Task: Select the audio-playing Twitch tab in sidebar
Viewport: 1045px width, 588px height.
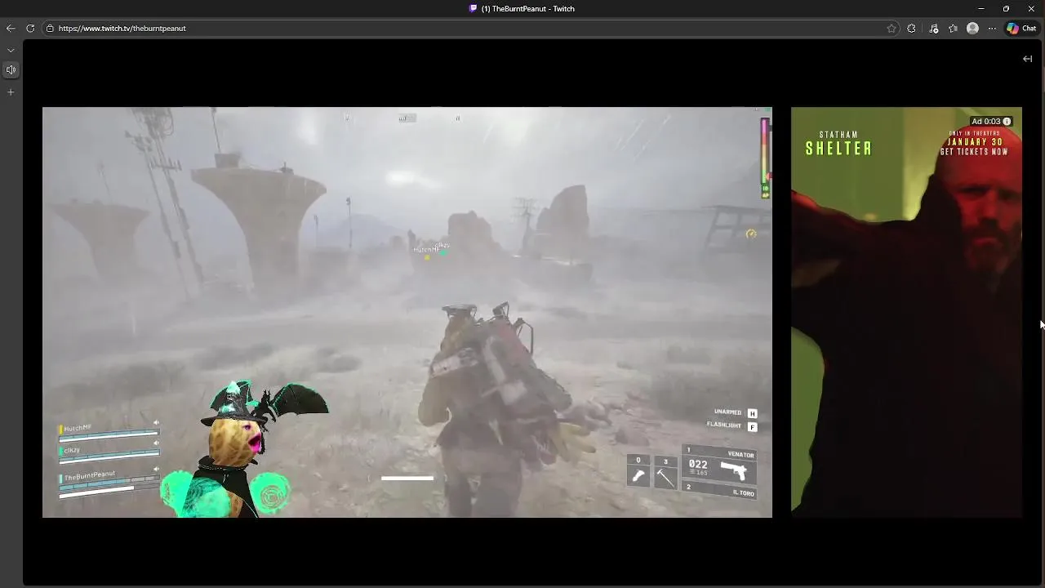Action: pos(11,69)
